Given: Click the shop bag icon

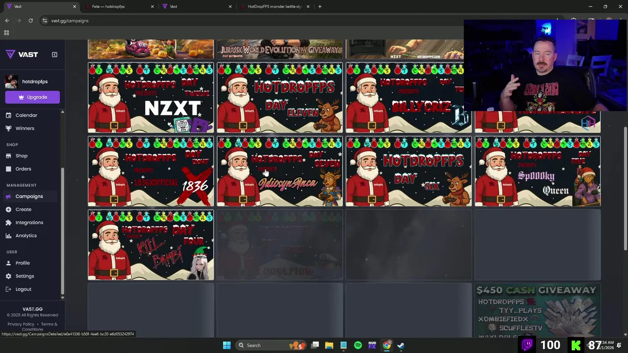Looking at the screenshot, I should click(x=8, y=156).
